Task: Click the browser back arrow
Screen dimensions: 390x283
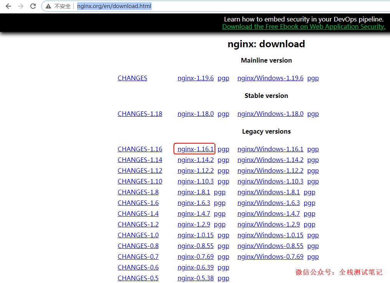Action: [8, 6]
